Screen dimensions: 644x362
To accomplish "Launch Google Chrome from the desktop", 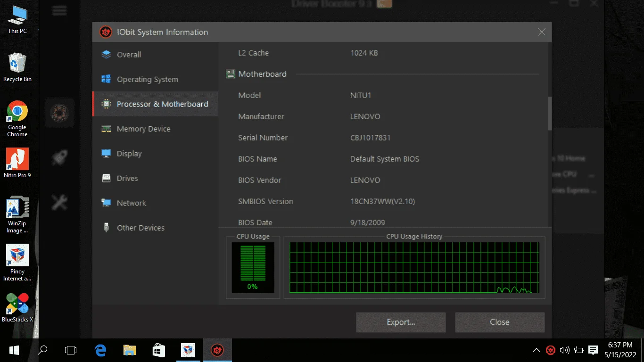I will (17, 119).
